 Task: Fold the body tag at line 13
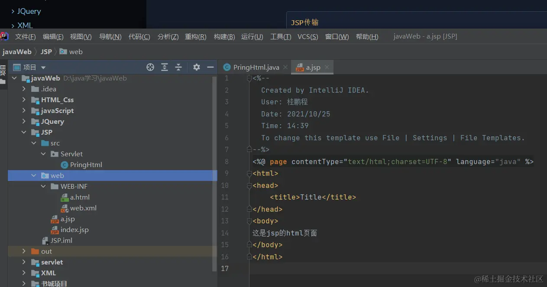[249, 221]
